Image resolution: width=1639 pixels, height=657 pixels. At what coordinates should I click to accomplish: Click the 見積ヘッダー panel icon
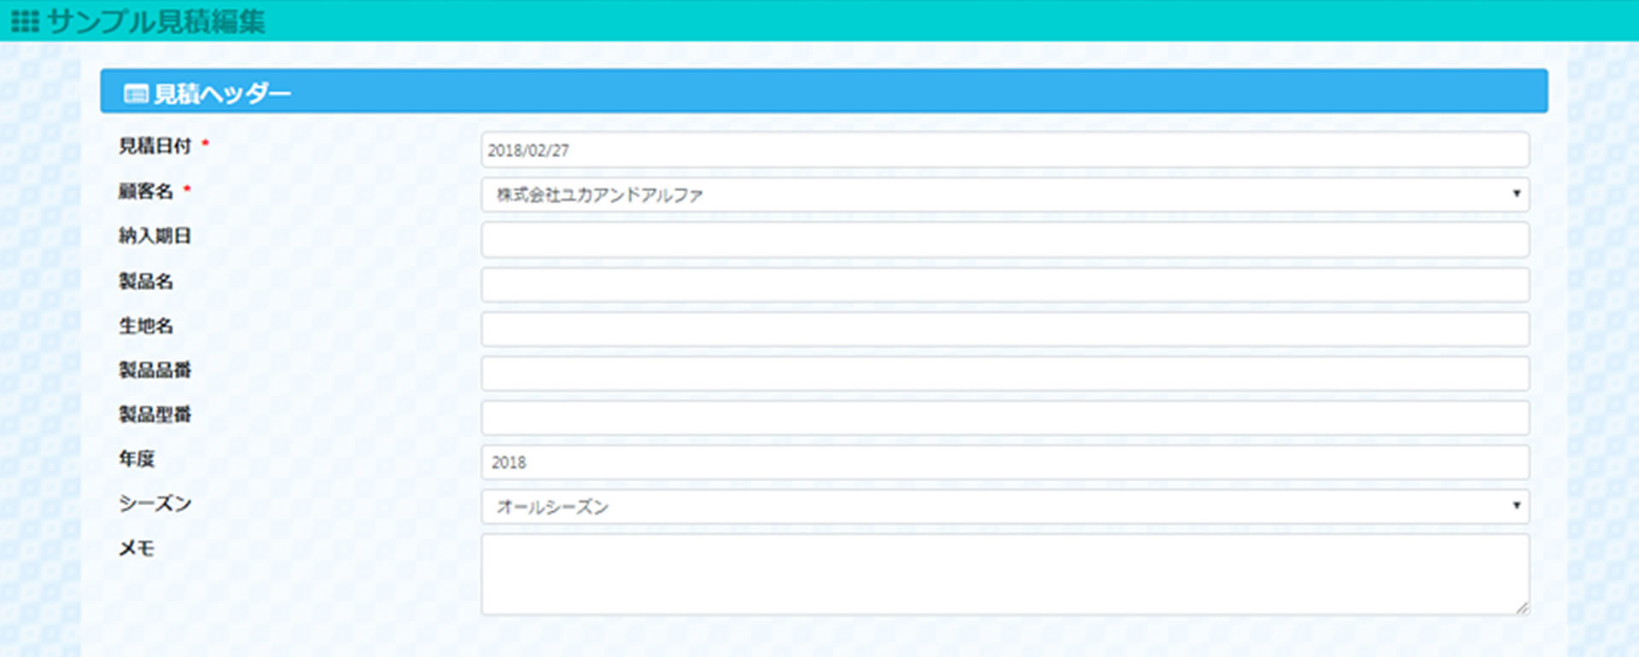click(x=136, y=94)
